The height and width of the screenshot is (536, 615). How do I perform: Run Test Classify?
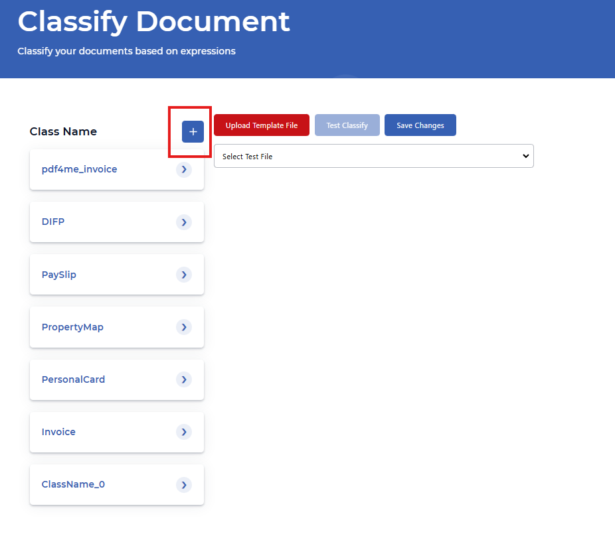347,125
